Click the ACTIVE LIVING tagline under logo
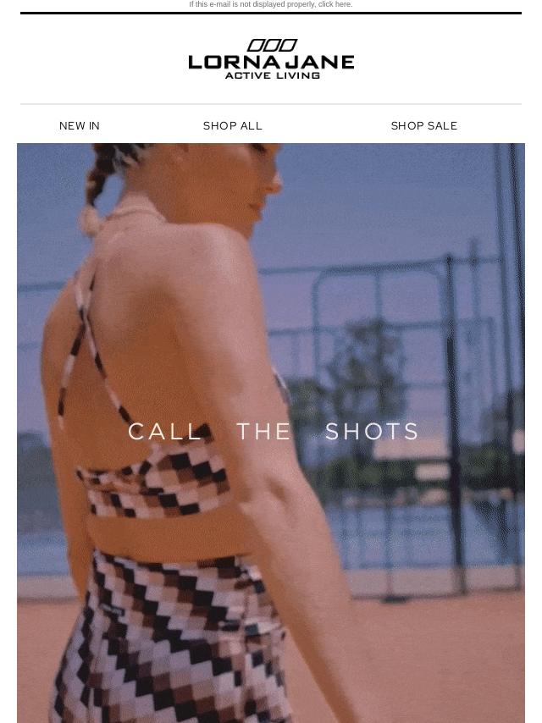The height and width of the screenshot is (723, 542). [x=272, y=75]
